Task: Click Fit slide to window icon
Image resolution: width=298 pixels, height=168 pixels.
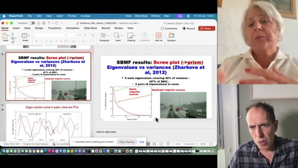Action: pos(211,144)
